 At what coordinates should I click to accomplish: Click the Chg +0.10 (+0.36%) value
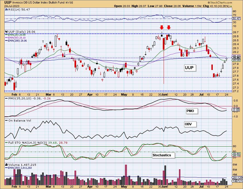(x=216, y=6)
